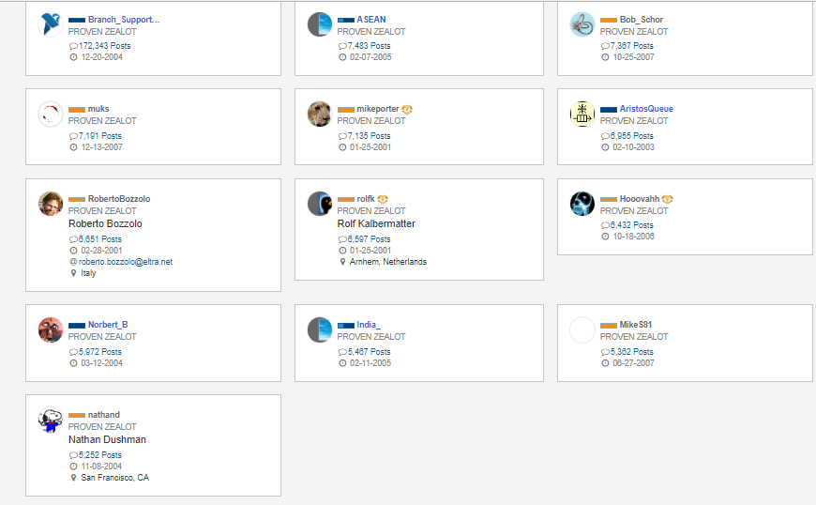Open Branch_Support profile link

click(x=124, y=19)
